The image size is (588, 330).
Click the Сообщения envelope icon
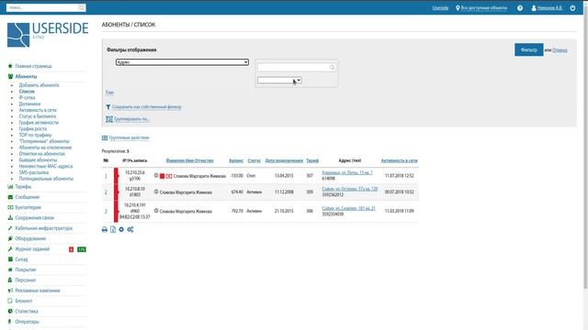pyautogui.click(x=10, y=197)
